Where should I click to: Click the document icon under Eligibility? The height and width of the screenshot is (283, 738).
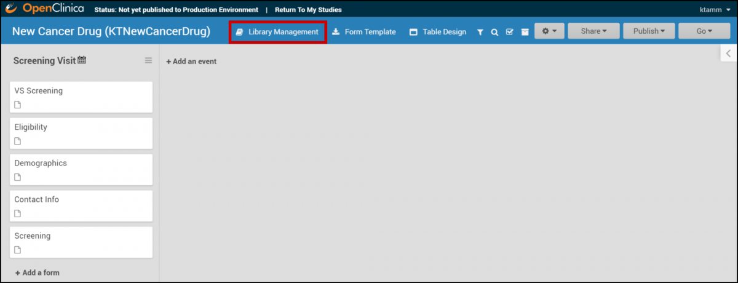[18, 141]
